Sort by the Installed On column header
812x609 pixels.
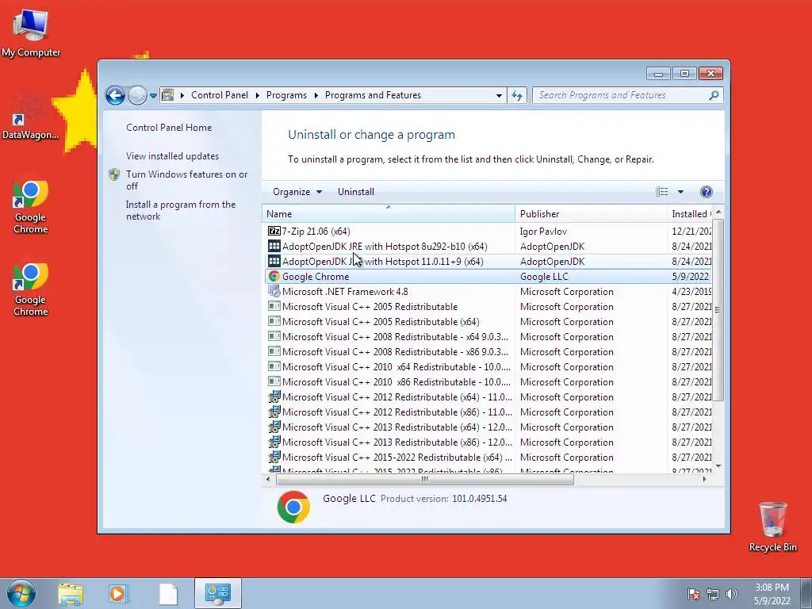[x=691, y=213]
